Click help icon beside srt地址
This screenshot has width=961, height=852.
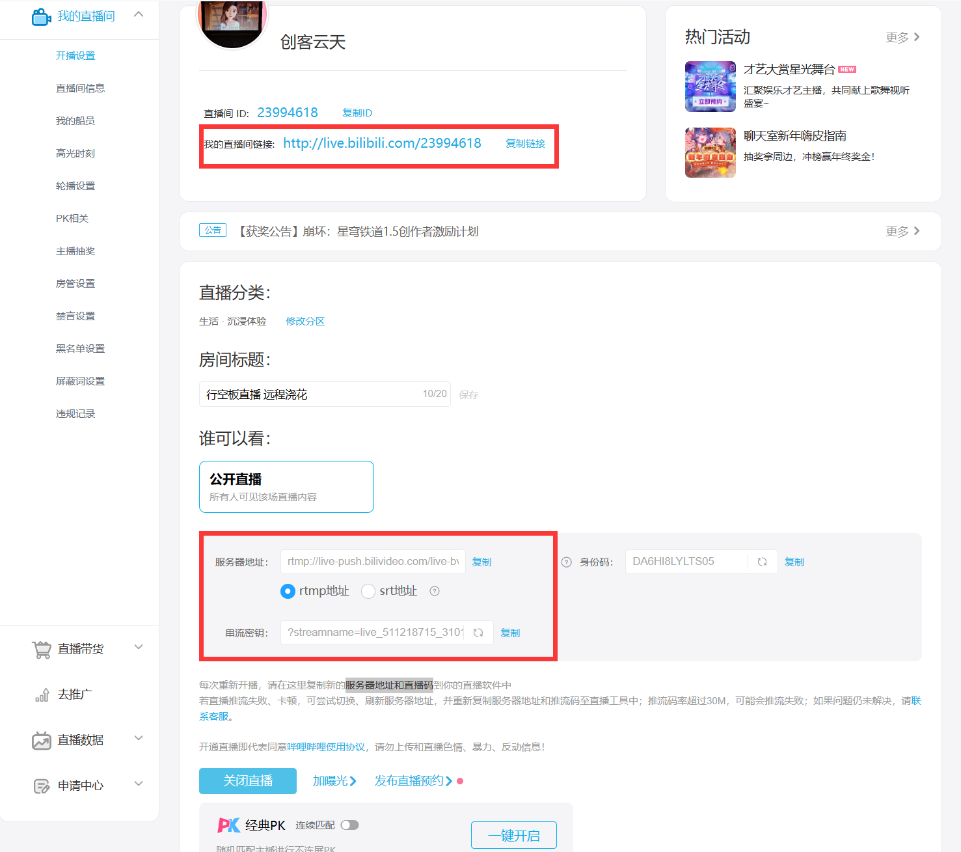pos(435,591)
